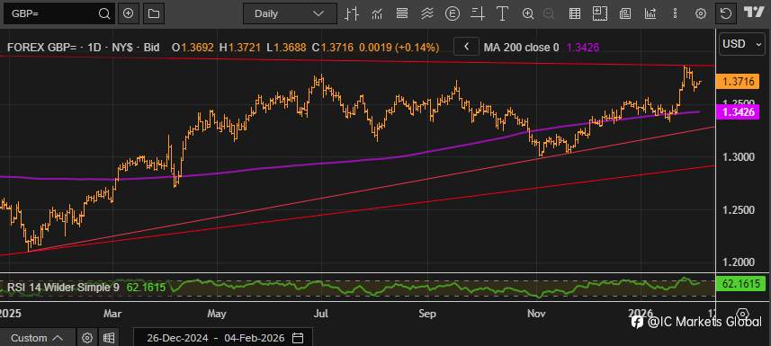The image size is (771, 346).
Task: Zoom in on the chart
Action: click(x=528, y=13)
